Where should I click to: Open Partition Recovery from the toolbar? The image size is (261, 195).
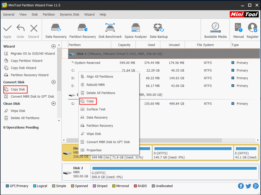click(x=82, y=29)
